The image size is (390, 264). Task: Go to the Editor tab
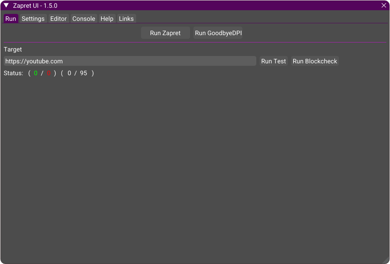[58, 19]
